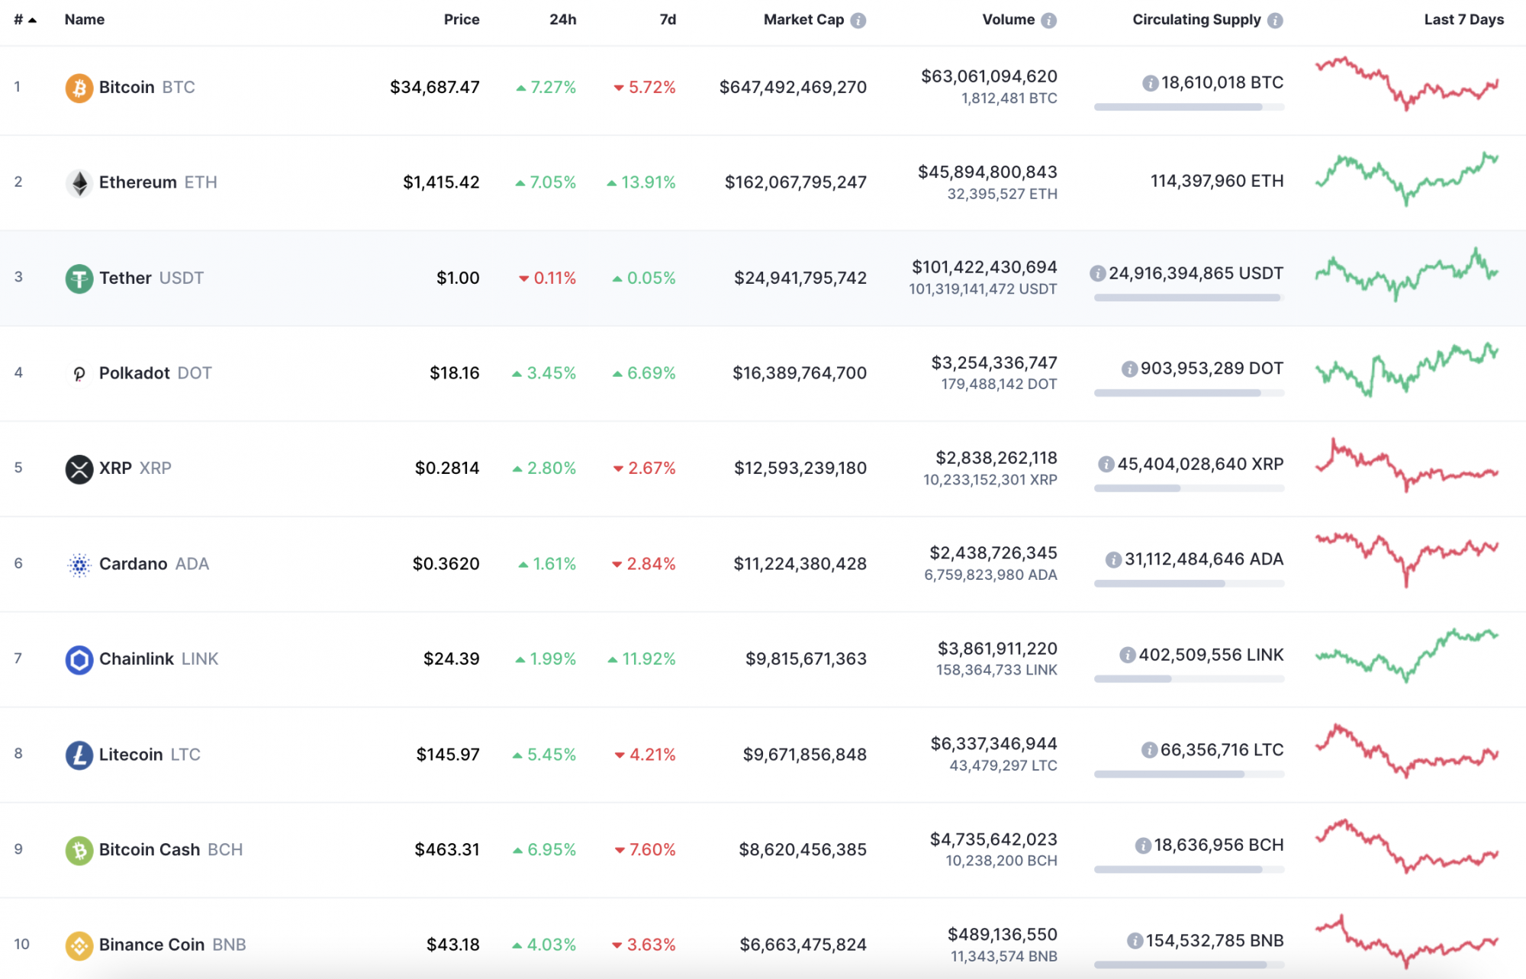Screen dimensions: 1526x979
Task: Click the Bitcoin coin logo icon
Action: [x=79, y=88]
